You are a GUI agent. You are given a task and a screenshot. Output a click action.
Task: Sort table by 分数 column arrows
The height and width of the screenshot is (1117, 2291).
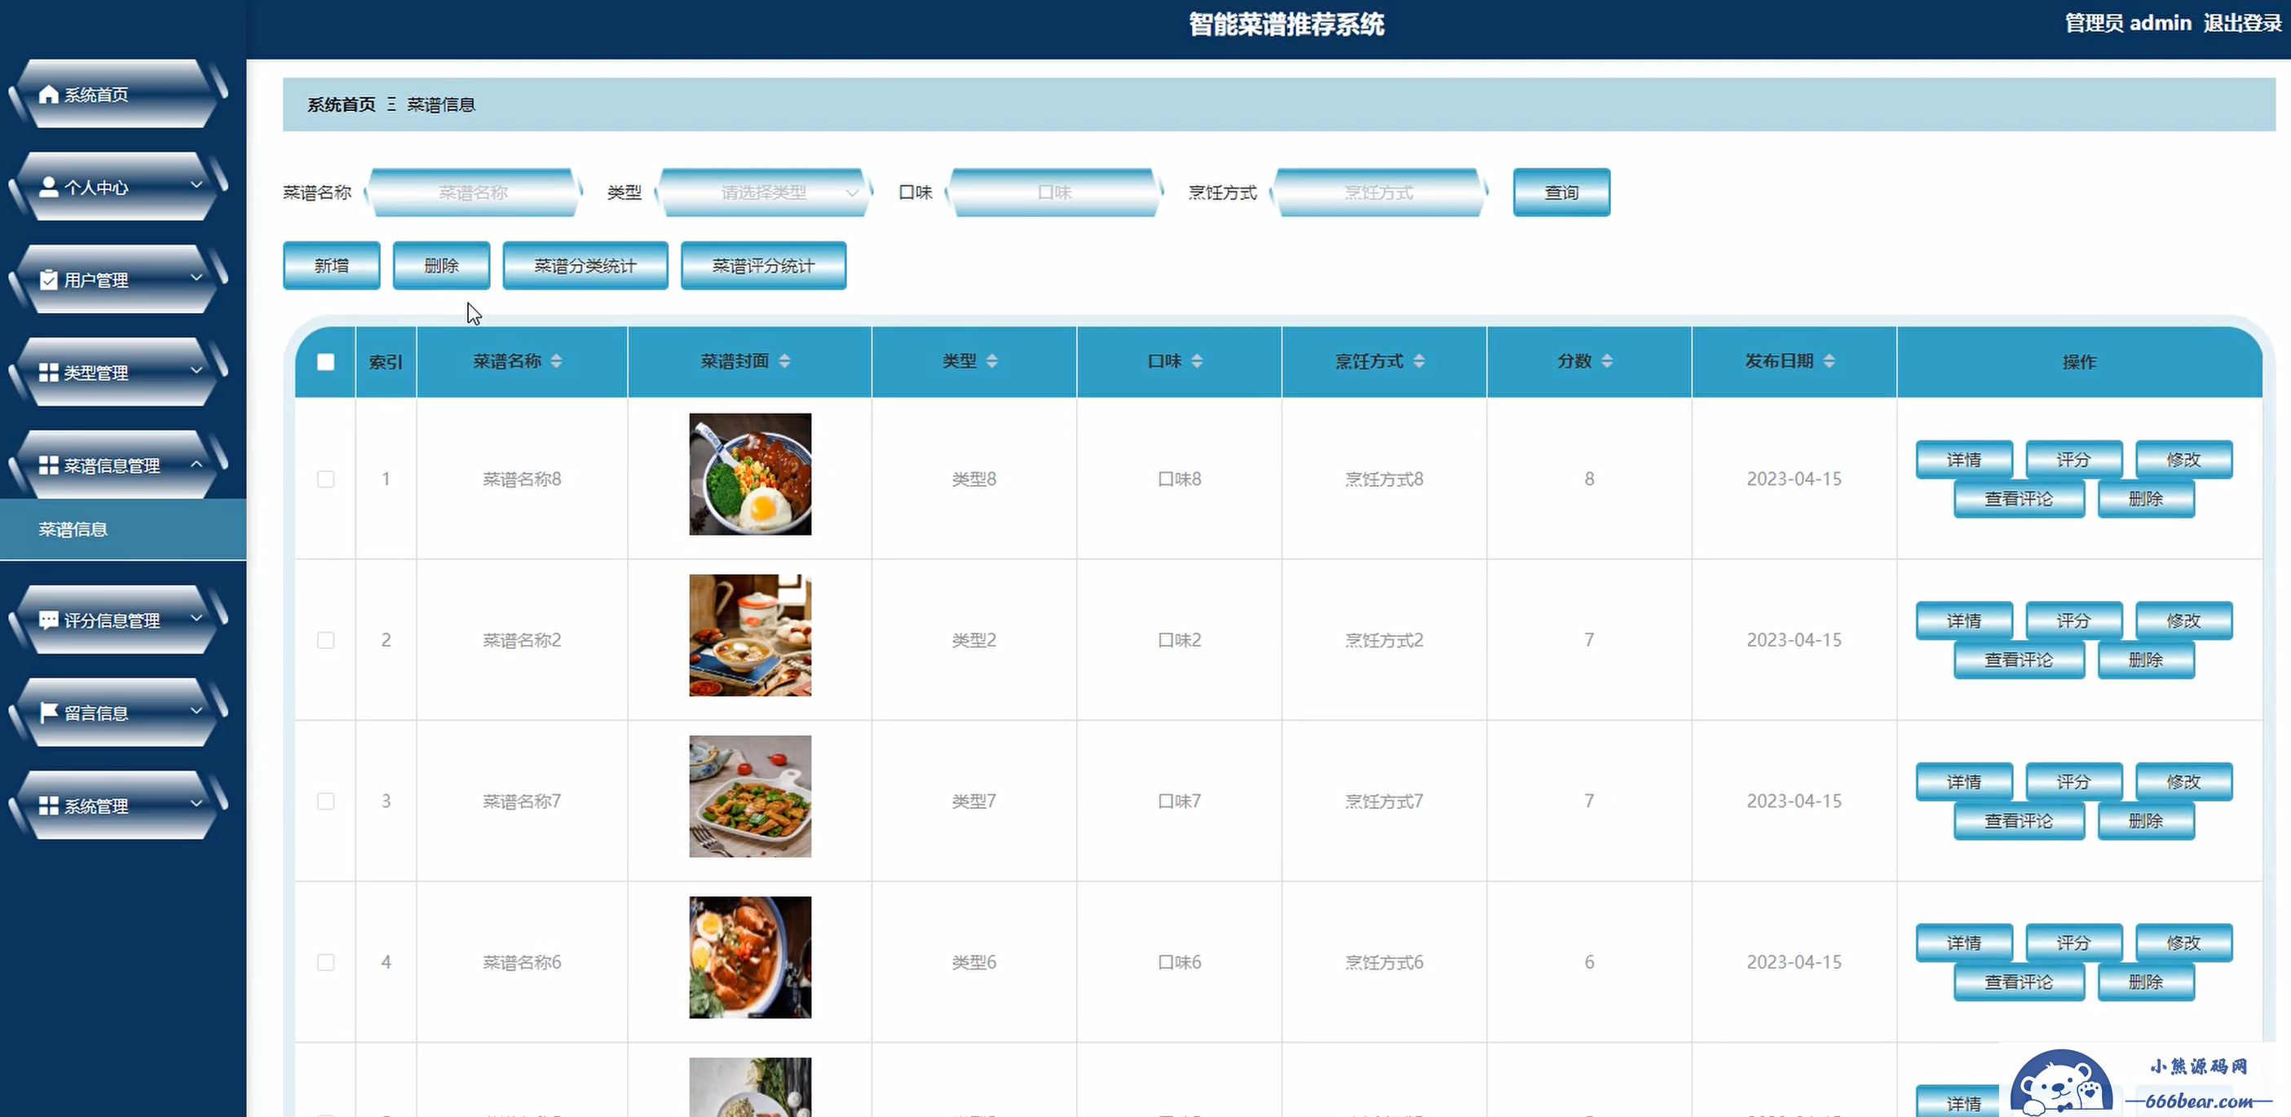[x=1607, y=361]
